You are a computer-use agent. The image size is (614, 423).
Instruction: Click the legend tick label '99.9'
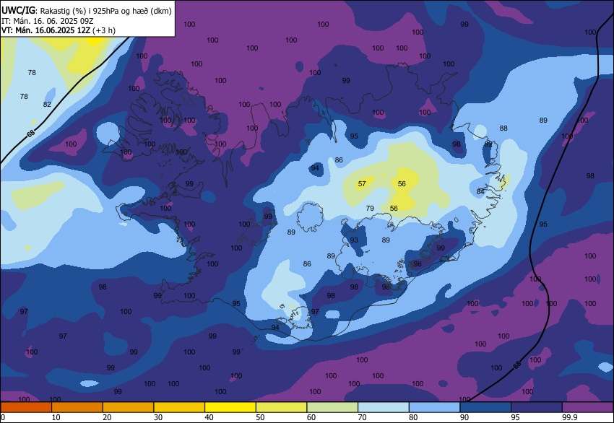570,417
